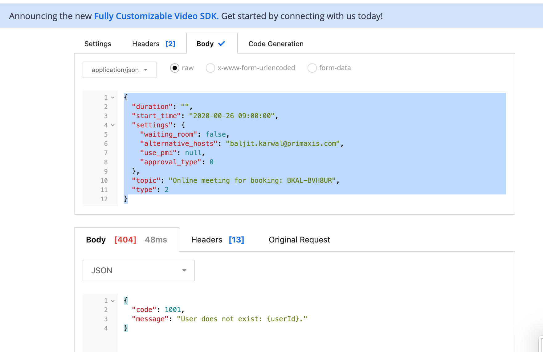Image resolution: width=543 pixels, height=352 pixels.
Task: Click the alternative_hosts email value in editor
Action: tap(283, 144)
